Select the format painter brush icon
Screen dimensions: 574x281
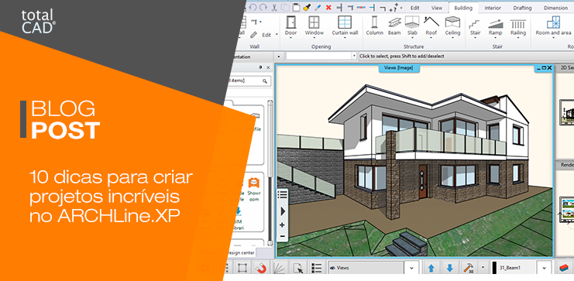pos(307,7)
